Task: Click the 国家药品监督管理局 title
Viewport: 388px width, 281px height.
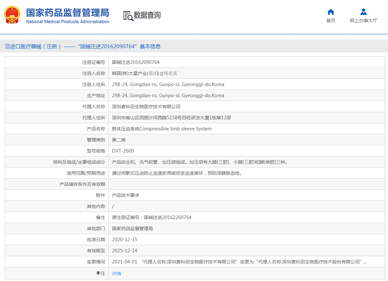Action: click(68, 13)
